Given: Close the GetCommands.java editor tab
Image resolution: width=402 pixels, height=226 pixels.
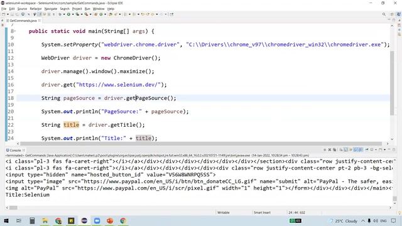Looking at the screenshot, I should coord(39,21).
